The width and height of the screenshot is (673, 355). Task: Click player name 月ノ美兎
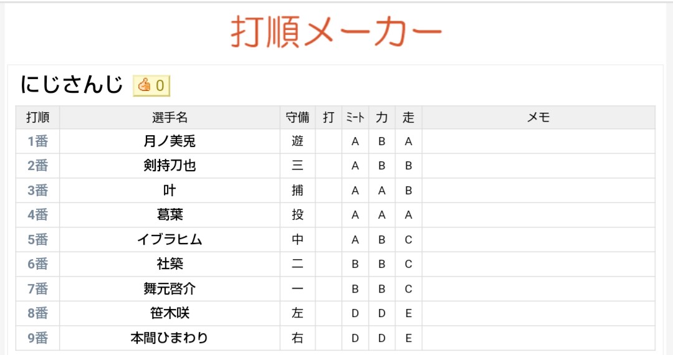(x=169, y=141)
